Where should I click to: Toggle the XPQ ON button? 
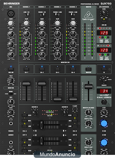[104, 22]
